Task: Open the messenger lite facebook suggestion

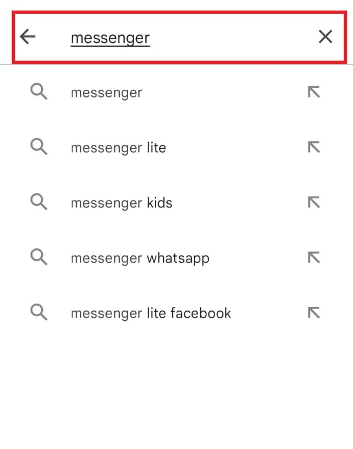Action: click(151, 313)
